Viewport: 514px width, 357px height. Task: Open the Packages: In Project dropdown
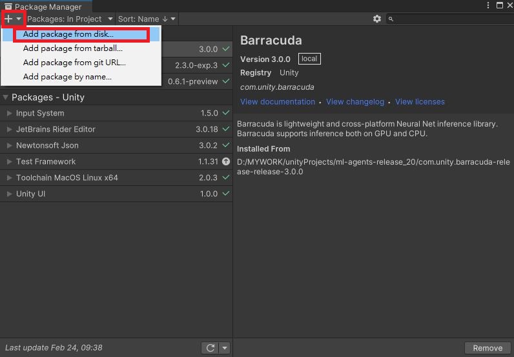(70, 19)
